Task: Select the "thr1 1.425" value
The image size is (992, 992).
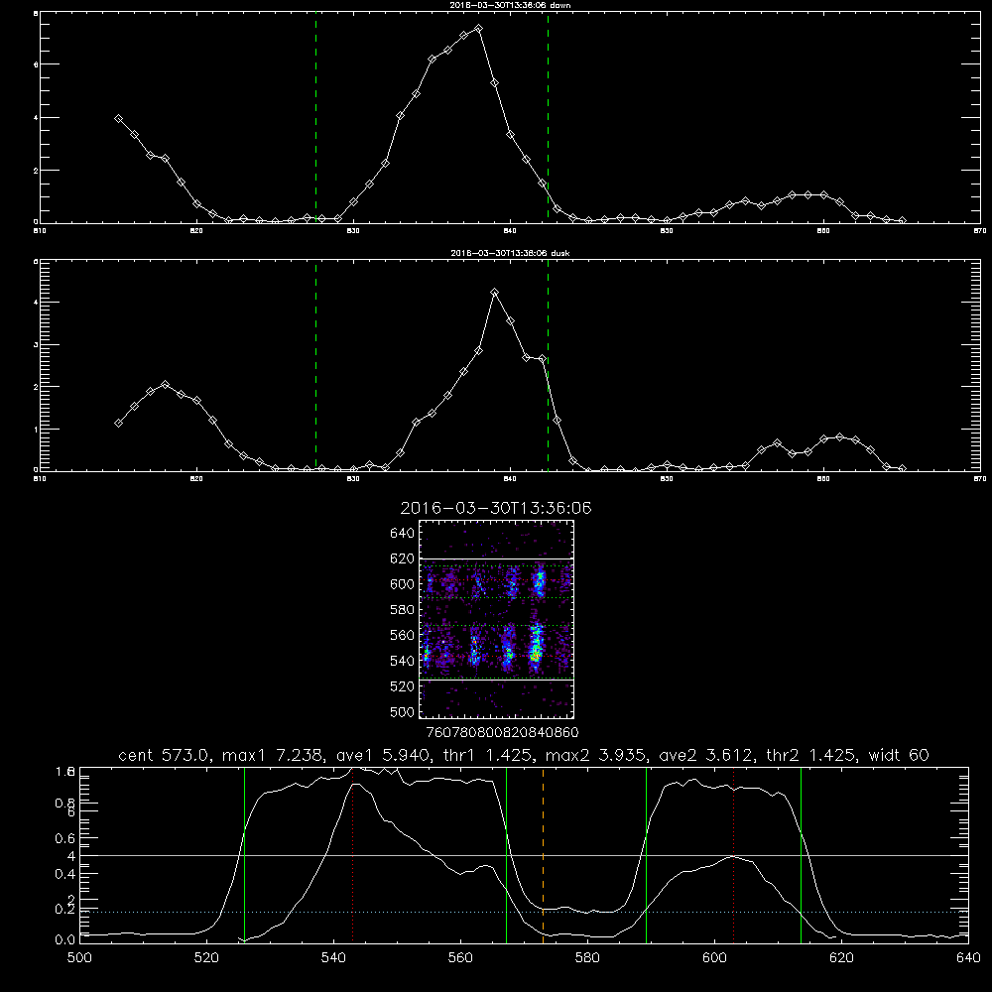Action: (x=488, y=755)
